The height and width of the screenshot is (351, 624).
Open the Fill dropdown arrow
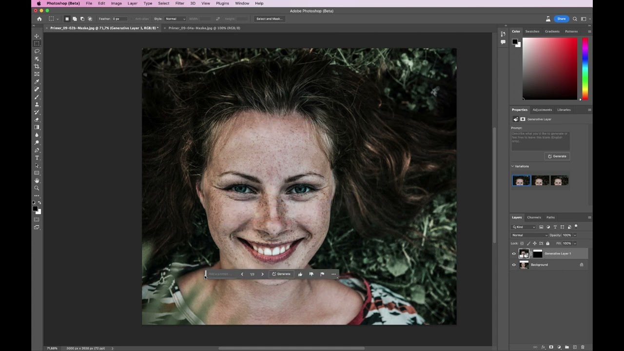(x=575, y=243)
